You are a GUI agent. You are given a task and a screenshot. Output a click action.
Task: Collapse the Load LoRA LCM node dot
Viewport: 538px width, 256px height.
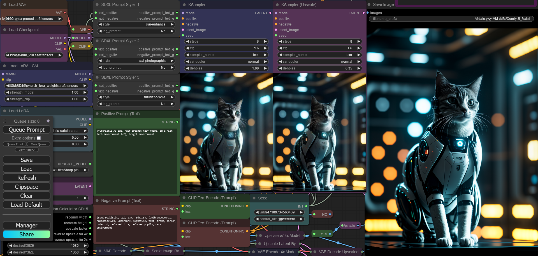click(4, 66)
